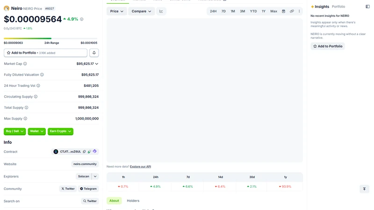Switch to the Holders tab
374x210 pixels.
pyautogui.click(x=133, y=201)
